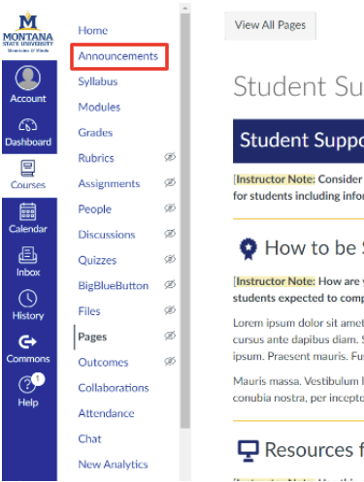Viewport: 364px width, 482px height.
Task: Toggle the hidden-eye icon next to Pages
Action: click(170, 336)
